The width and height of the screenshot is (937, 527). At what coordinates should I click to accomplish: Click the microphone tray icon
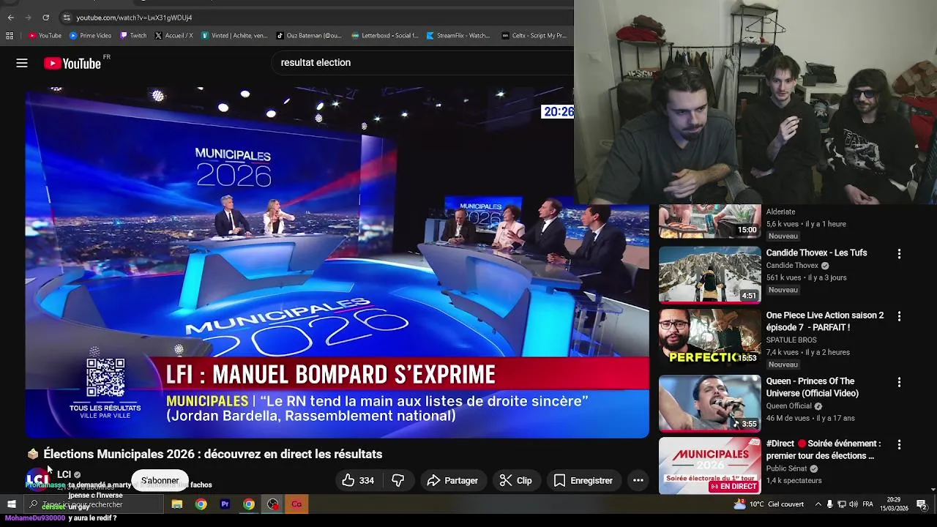829,504
